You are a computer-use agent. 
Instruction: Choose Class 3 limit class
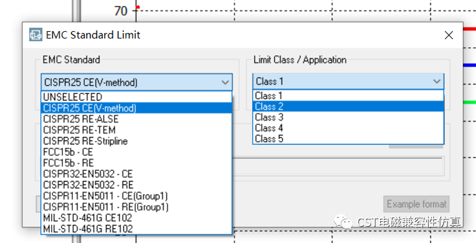pyautogui.click(x=348, y=117)
